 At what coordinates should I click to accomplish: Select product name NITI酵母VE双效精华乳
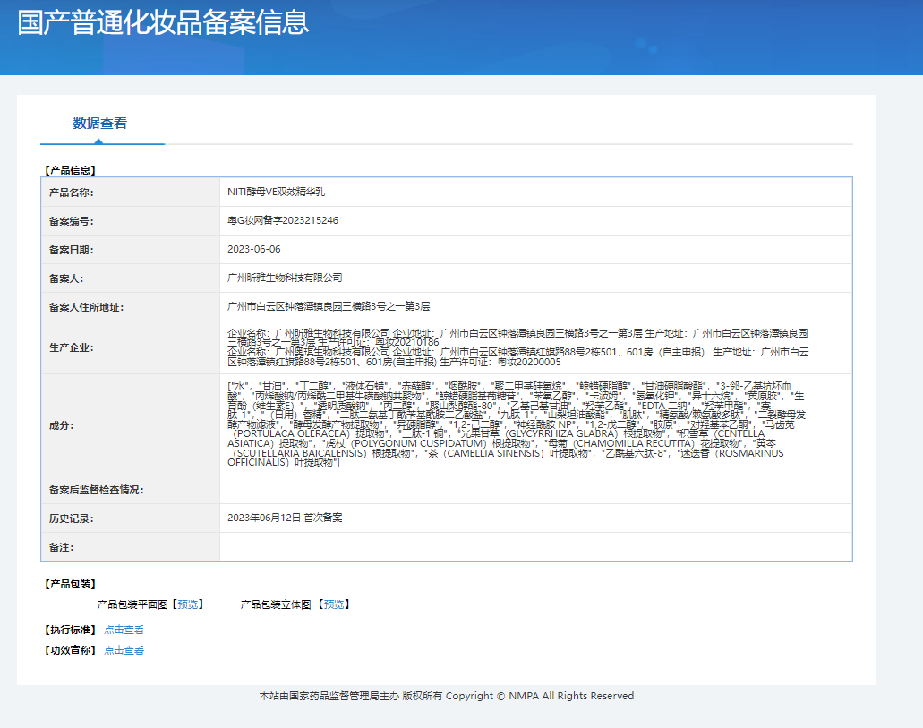pos(277,193)
